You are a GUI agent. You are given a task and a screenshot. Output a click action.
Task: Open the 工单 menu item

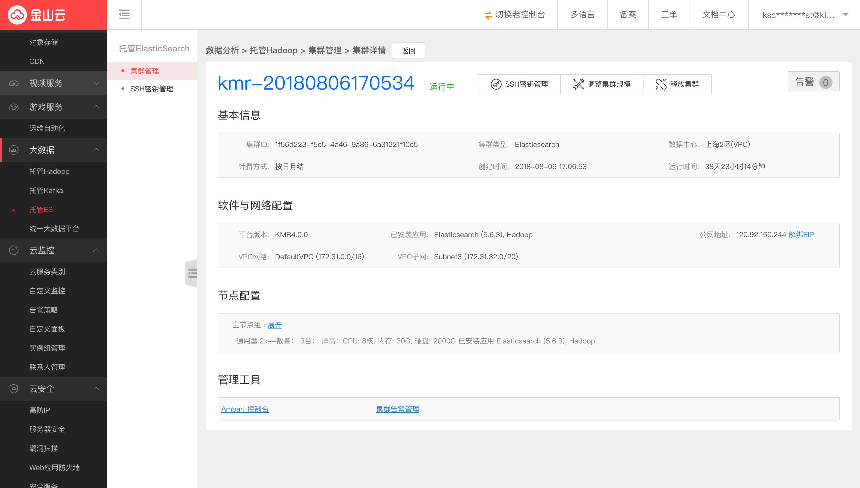tap(669, 15)
